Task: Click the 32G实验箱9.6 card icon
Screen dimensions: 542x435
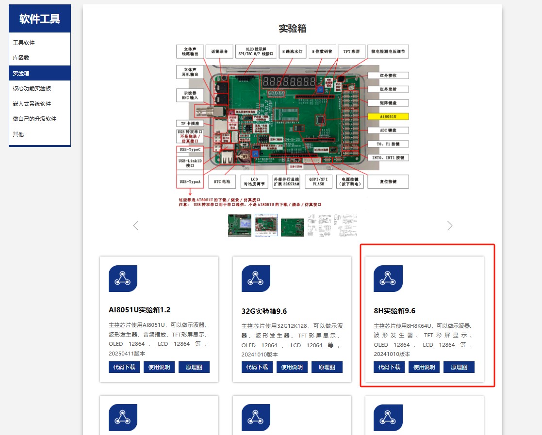Action: click(x=256, y=278)
